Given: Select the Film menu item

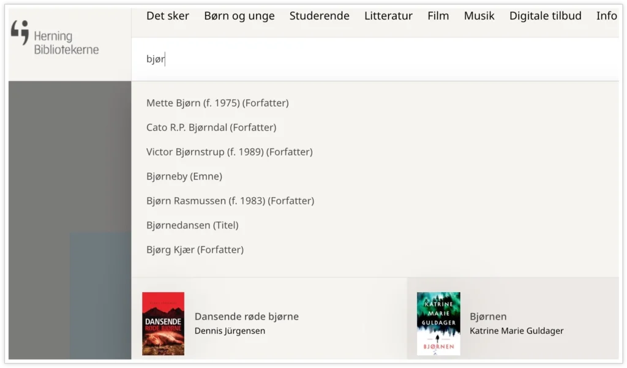Looking at the screenshot, I should pos(438,16).
